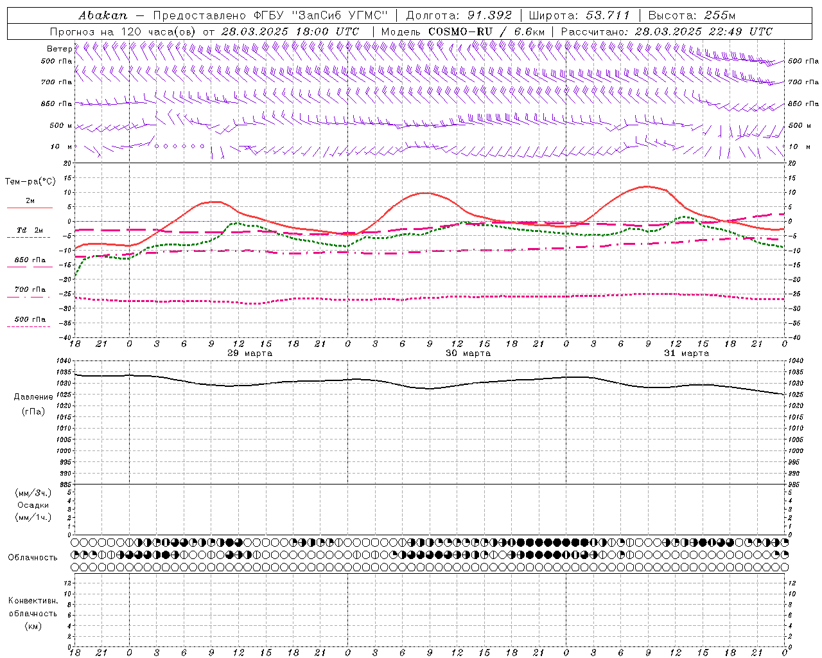Select the "Высота: 255м" header field
This screenshot has height=658, width=822.
692,15
